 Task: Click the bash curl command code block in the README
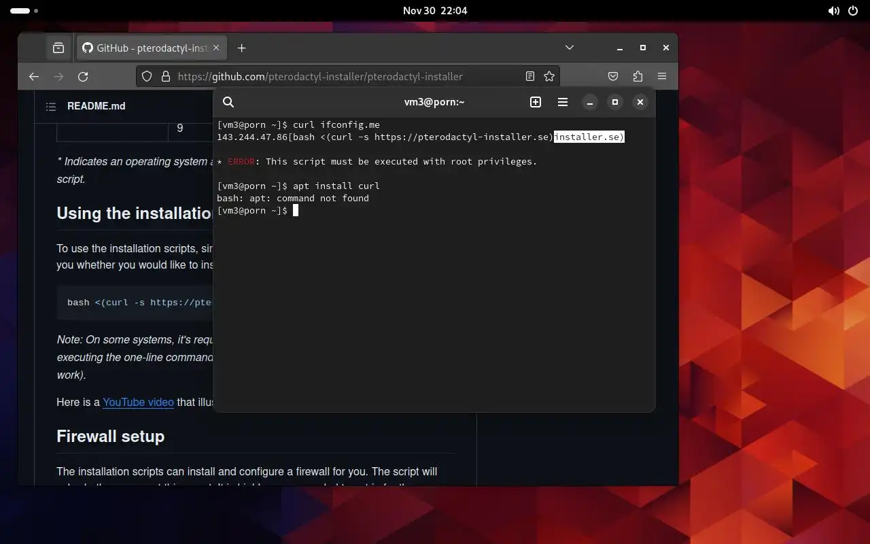[135, 302]
